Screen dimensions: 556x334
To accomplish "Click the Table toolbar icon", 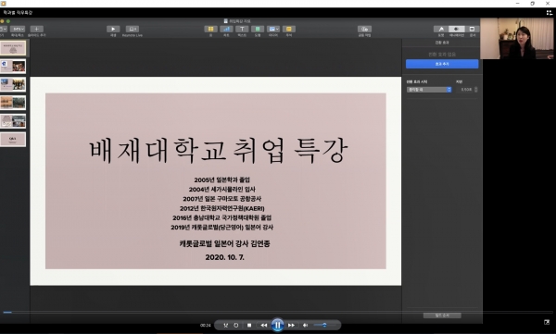I will pos(210,29).
